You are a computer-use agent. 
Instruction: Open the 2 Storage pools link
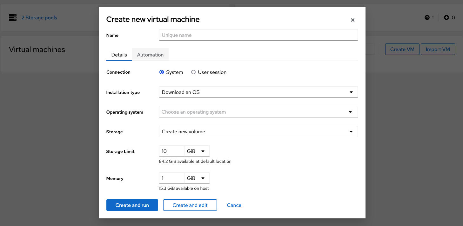coord(39,17)
